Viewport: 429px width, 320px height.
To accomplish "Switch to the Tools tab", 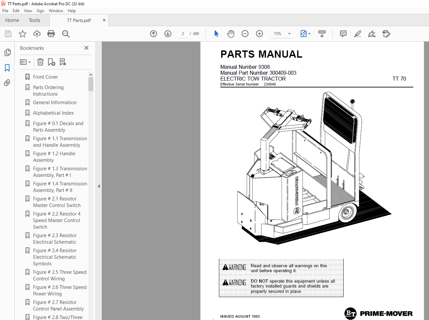I will tap(34, 20).
